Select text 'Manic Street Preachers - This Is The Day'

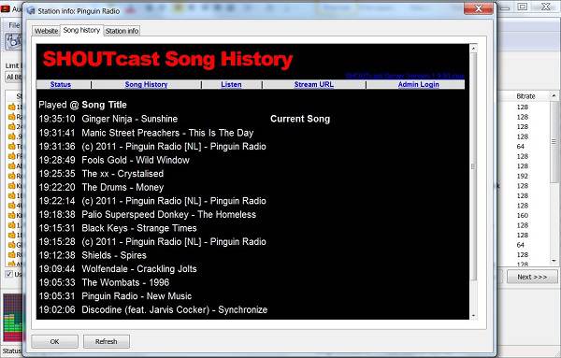tap(167, 133)
